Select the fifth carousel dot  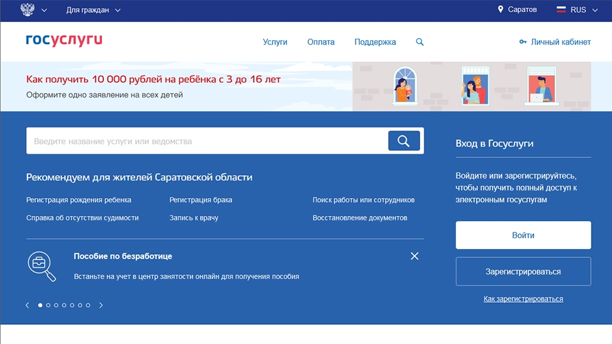[72, 305]
